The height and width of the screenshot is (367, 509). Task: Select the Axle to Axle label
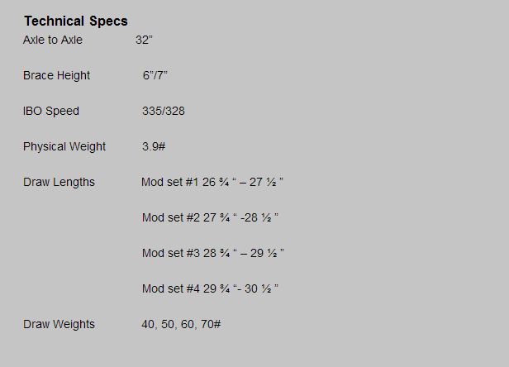tap(53, 40)
